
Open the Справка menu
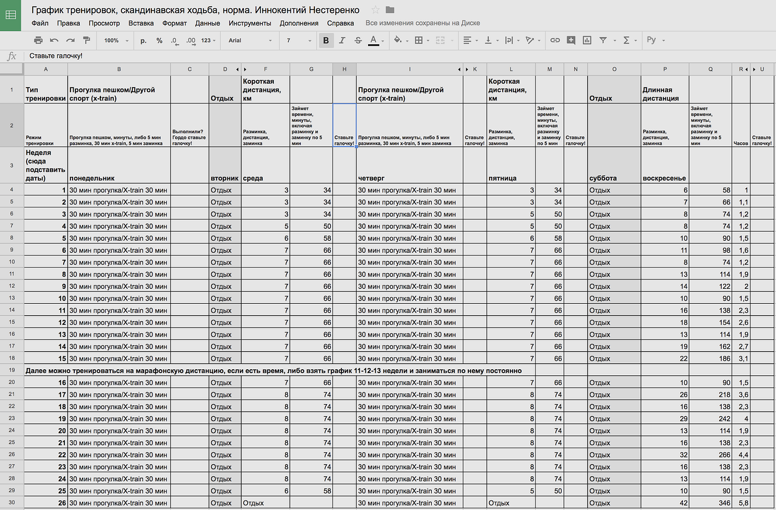340,23
